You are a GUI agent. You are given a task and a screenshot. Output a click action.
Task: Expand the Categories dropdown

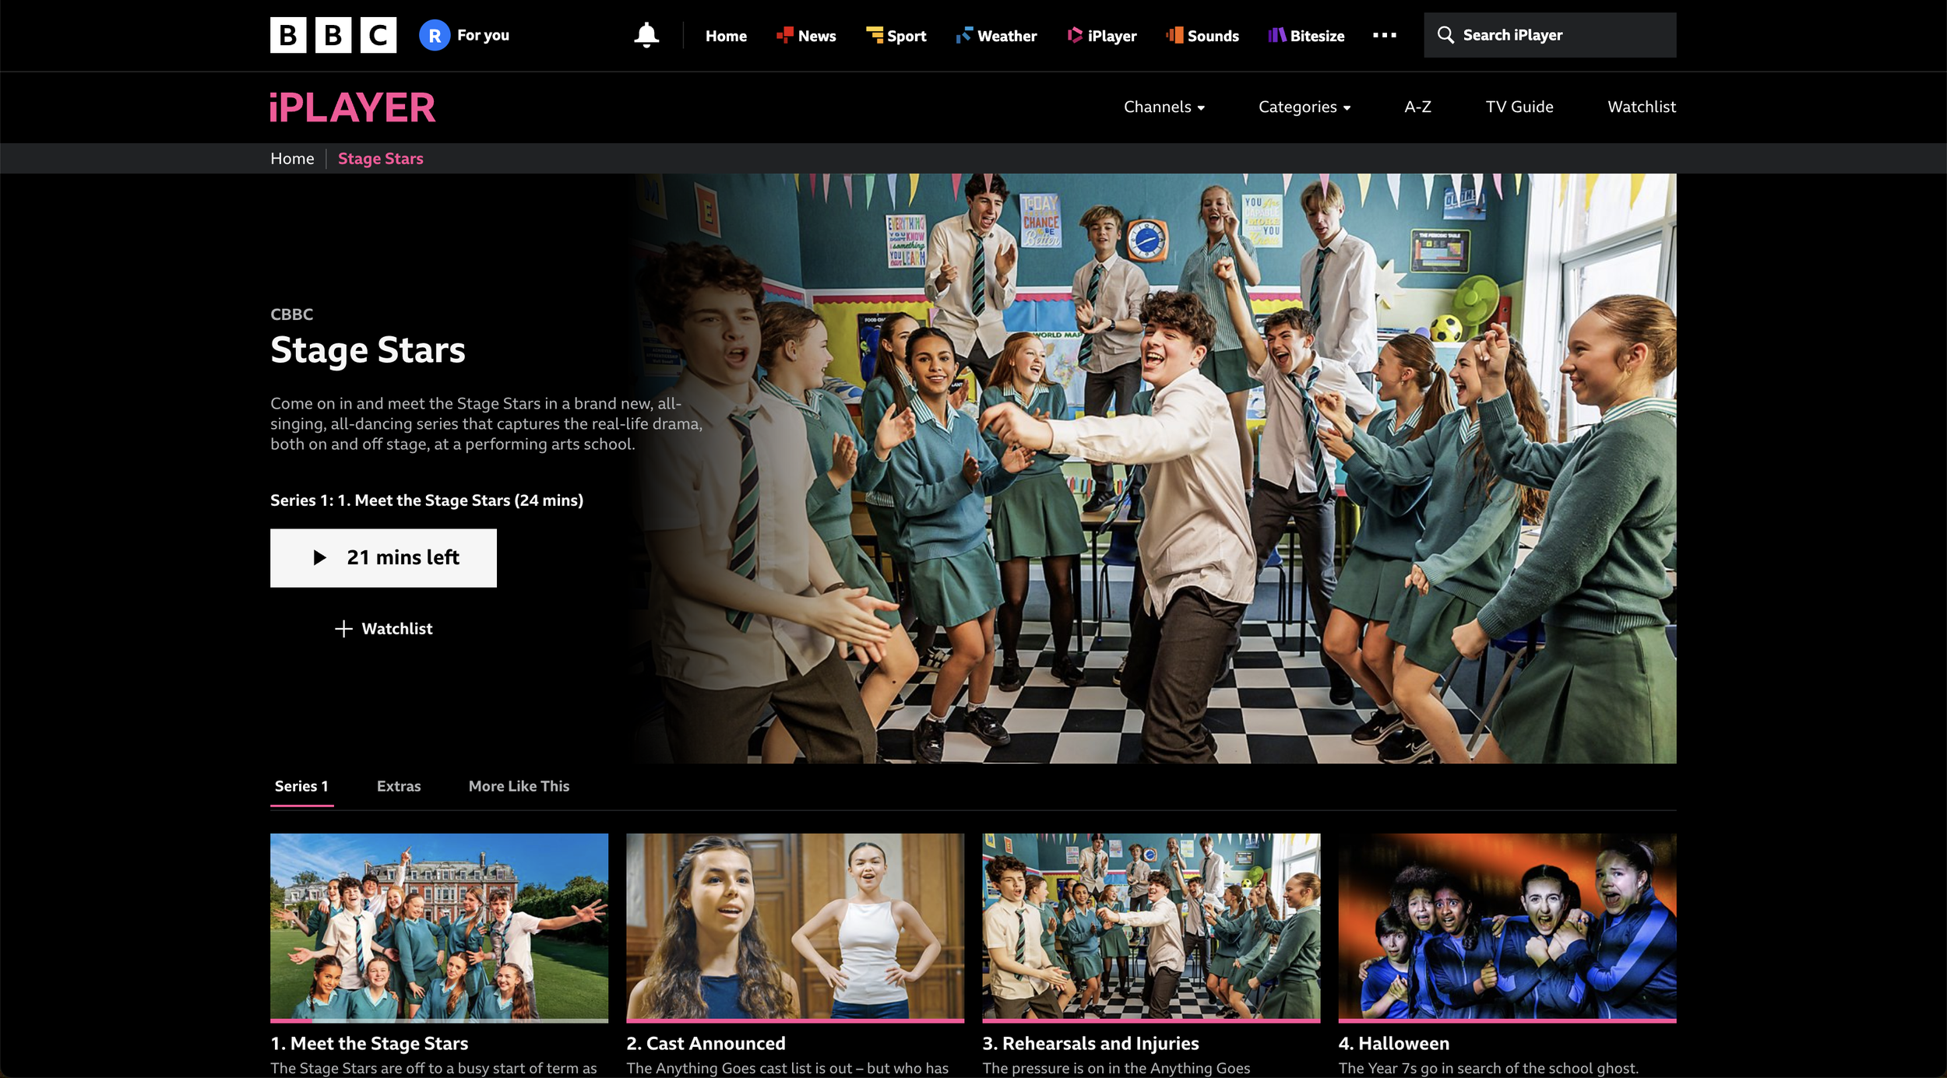1304,107
